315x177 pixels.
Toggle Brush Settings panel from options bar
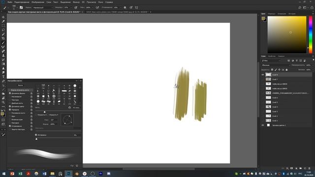click(x=21, y=7)
